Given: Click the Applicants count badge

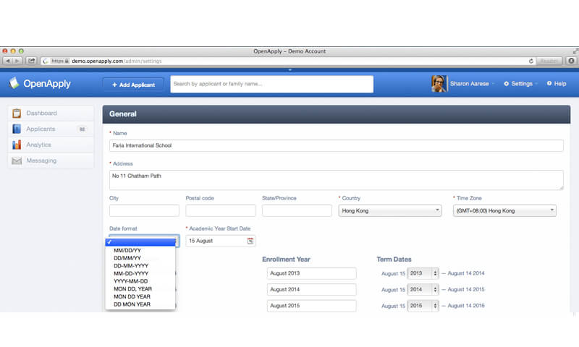Looking at the screenshot, I should pyautogui.click(x=82, y=129).
